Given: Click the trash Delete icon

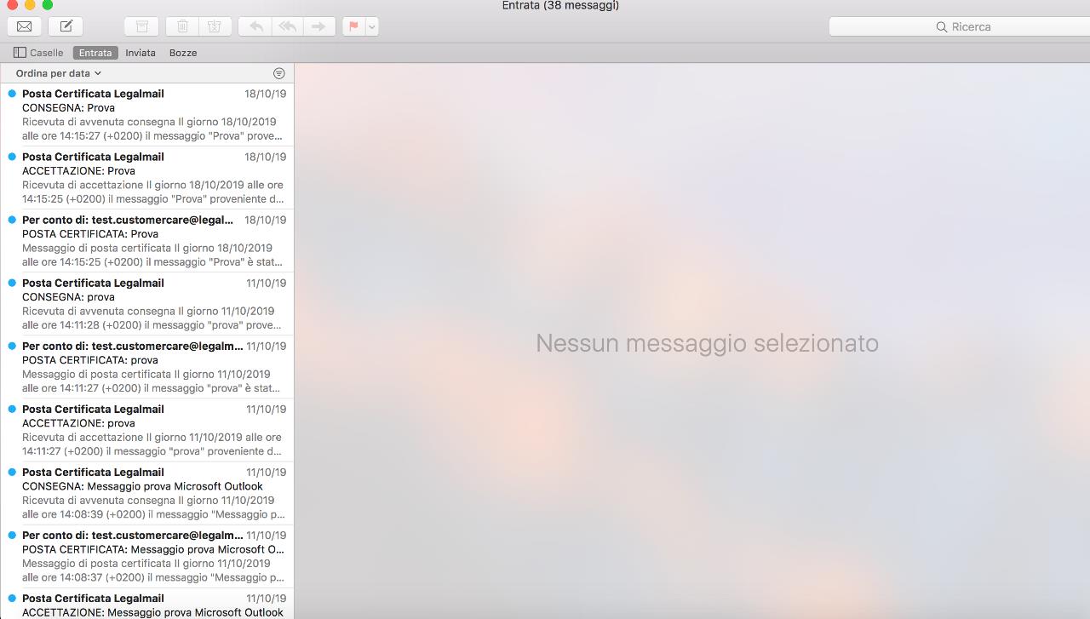Looking at the screenshot, I should pos(182,26).
